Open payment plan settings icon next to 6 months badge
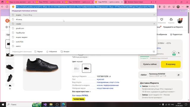Image resolution: width=190 pixels, height=107 pixels. [179, 53]
